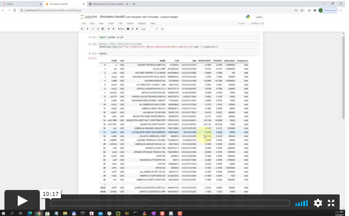349x216 pixels.
Task: Click the Jupyter logo
Action: point(89,17)
